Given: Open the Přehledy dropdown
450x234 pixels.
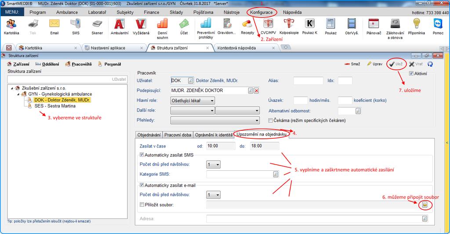Looking at the screenshot, I should [x=215, y=120].
